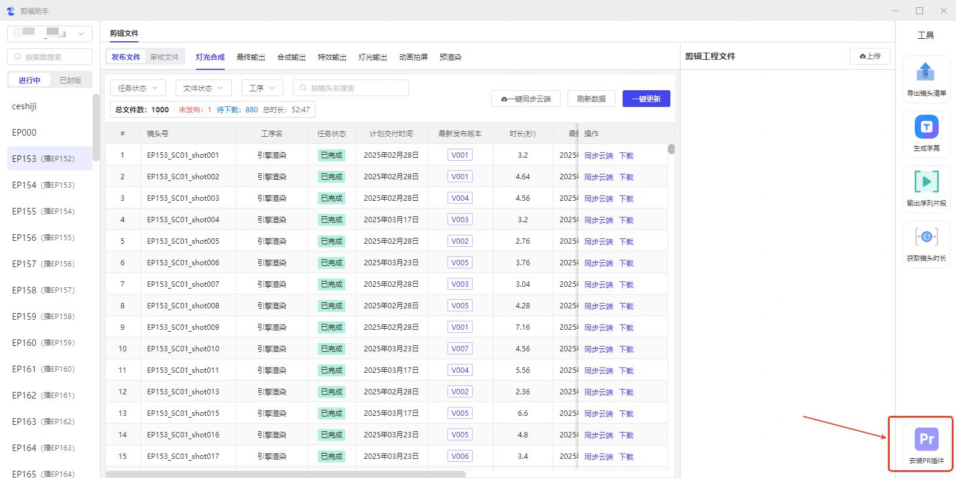Viewport: 956px width, 478px height.
Task: Click the one-click cloud sync button
Action: click(525, 99)
